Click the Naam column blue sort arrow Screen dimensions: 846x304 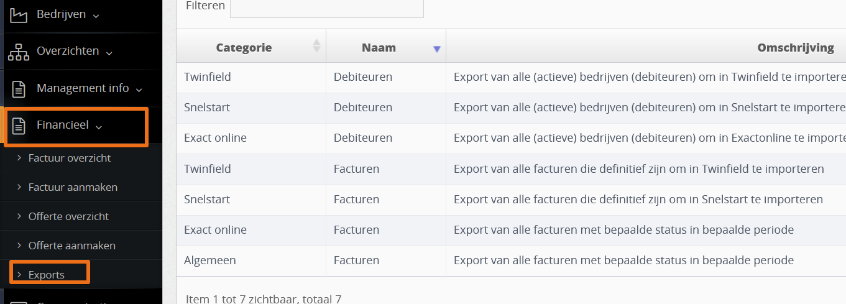click(436, 49)
